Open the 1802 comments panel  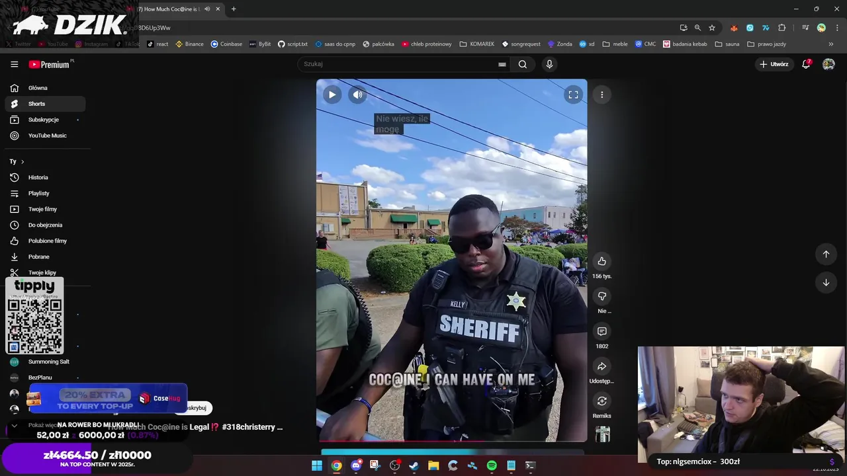click(602, 331)
